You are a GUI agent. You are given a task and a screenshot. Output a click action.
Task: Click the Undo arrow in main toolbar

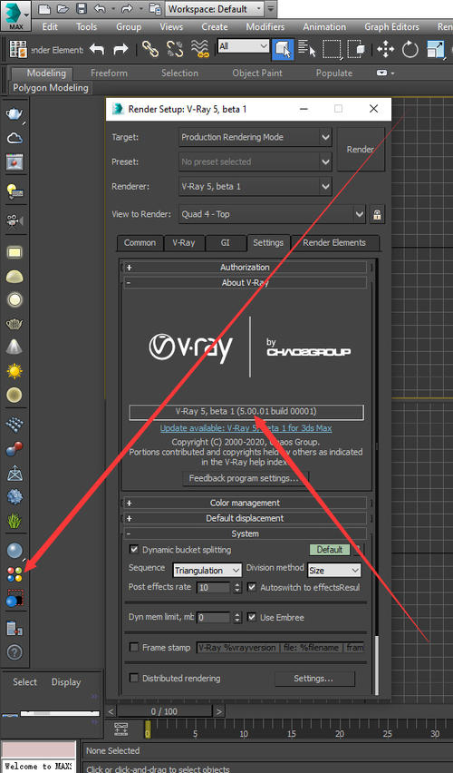97,49
